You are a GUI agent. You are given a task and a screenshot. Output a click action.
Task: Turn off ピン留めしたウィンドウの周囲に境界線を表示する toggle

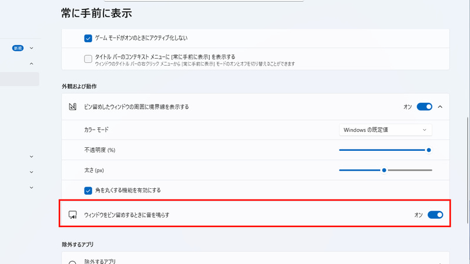click(424, 107)
